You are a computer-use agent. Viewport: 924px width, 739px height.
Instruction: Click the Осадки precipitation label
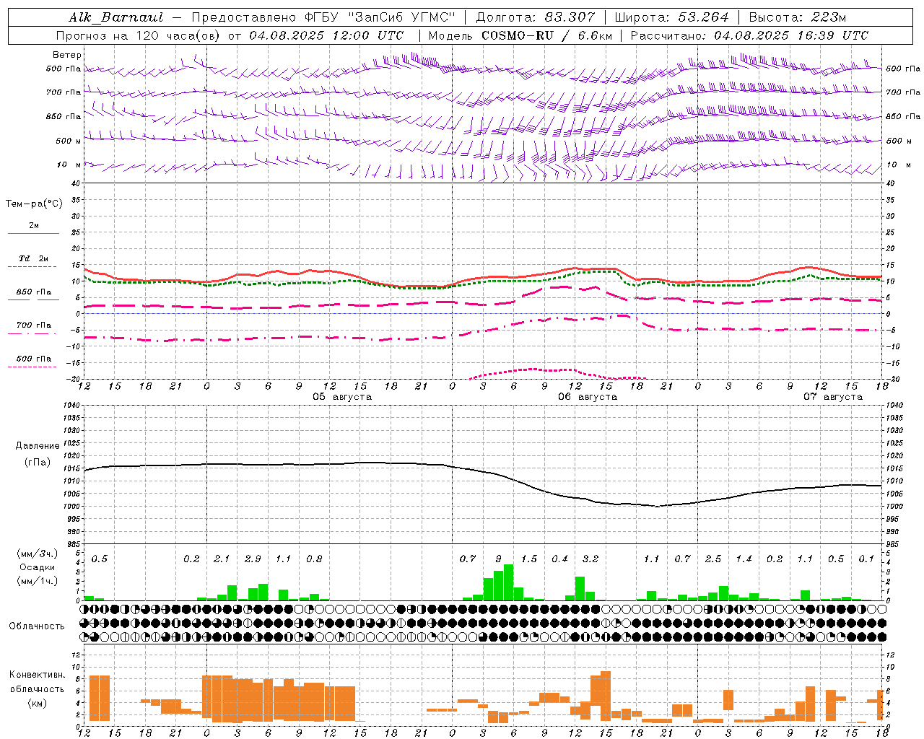(x=37, y=567)
